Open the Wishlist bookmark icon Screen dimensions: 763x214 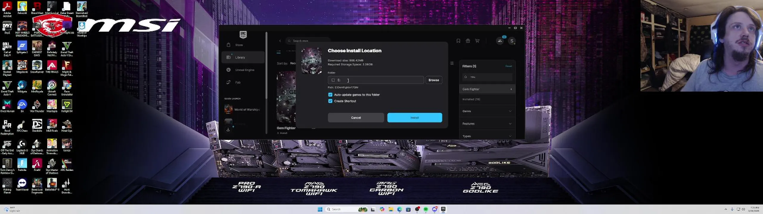pyautogui.click(x=458, y=41)
